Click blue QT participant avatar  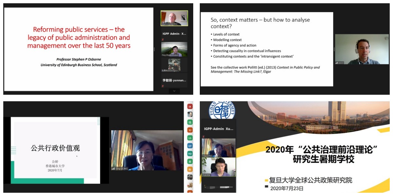click(190, 146)
